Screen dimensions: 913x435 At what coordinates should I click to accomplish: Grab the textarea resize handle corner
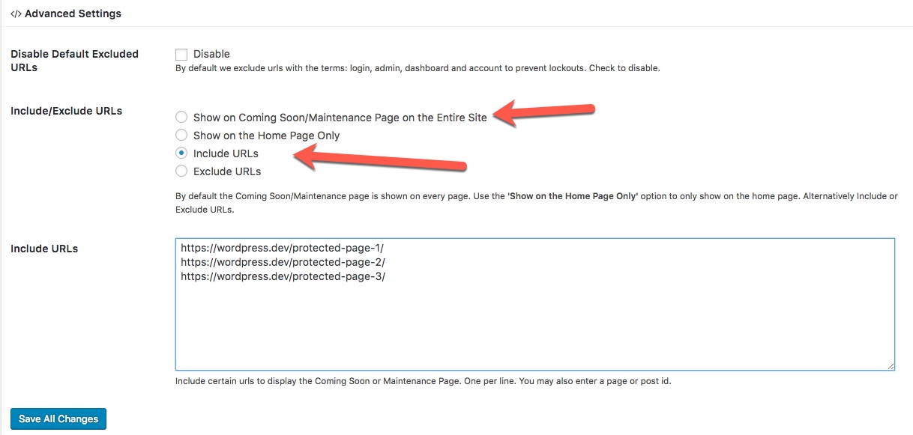(x=891, y=366)
